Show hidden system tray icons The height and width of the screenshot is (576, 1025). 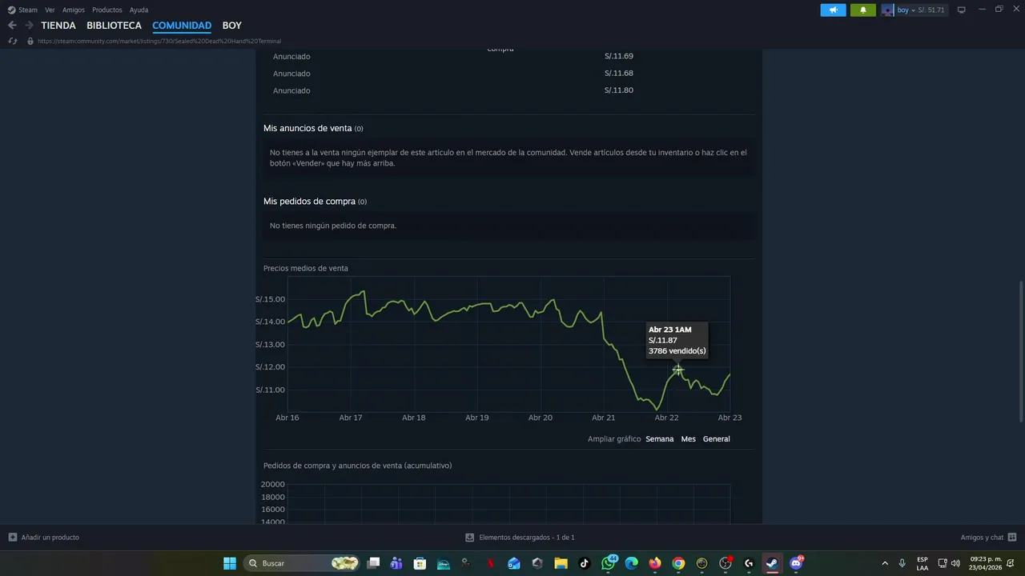click(x=885, y=563)
